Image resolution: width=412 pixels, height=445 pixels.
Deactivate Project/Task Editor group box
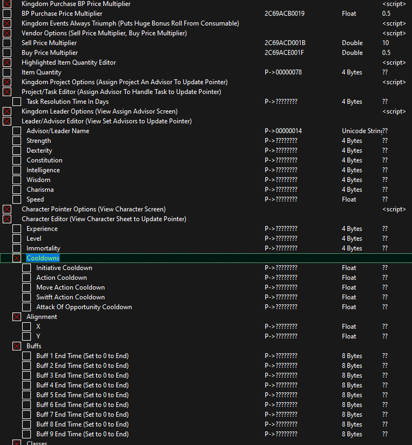click(x=7, y=92)
